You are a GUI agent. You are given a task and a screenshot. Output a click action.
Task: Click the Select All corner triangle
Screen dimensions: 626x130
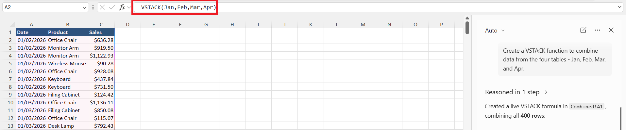(x=12, y=24)
